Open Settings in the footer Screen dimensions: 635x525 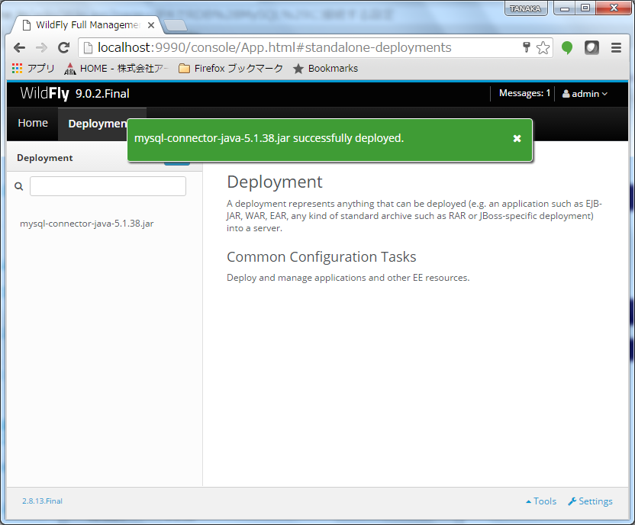[x=590, y=501]
